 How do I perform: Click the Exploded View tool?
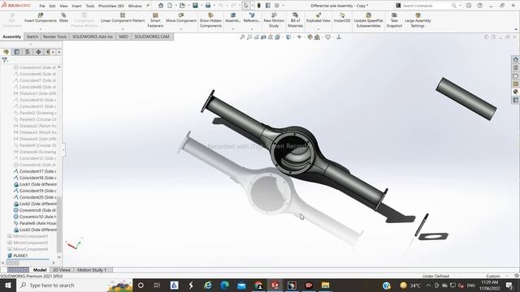tap(318, 18)
